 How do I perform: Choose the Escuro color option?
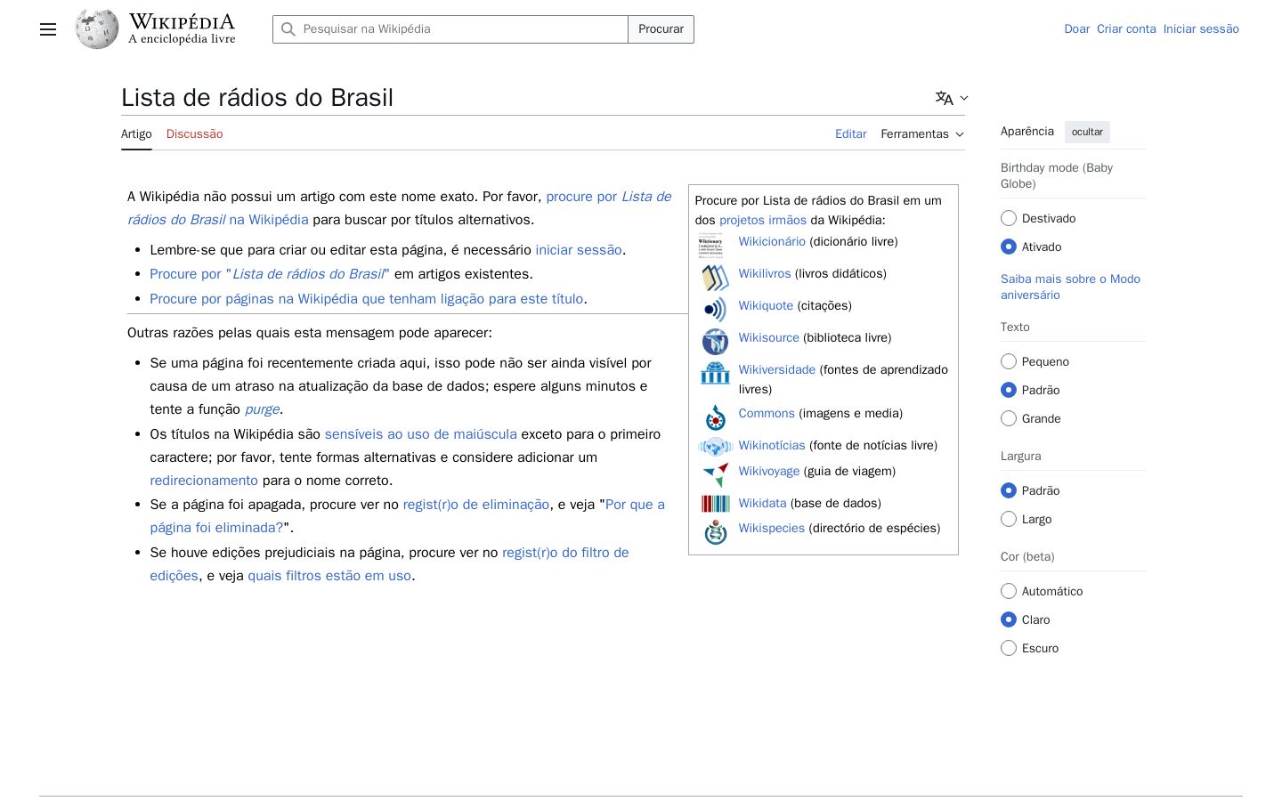point(1009,648)
